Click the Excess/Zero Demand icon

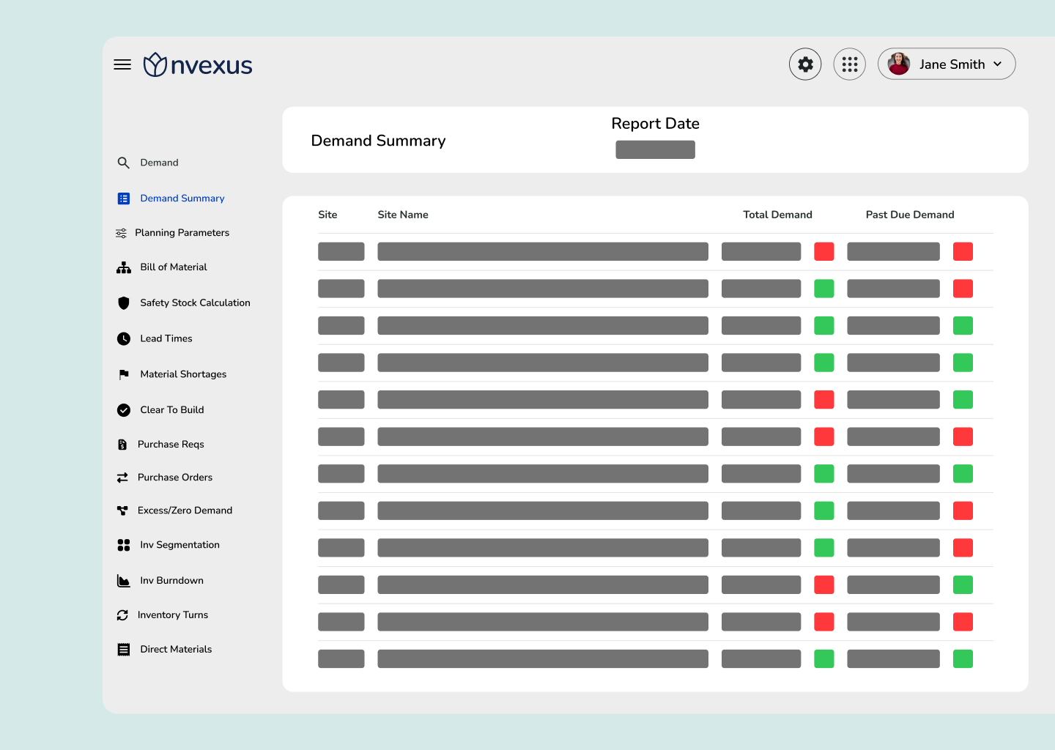(122, 510)
